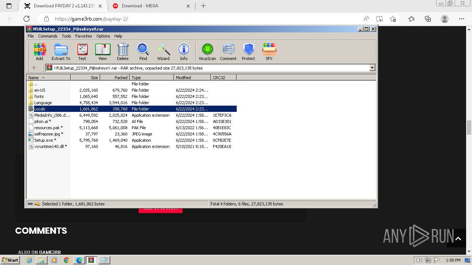Viewport: 472px width, 265px height.
Task: Open the Windows Start menu
Action: [10, 260]
